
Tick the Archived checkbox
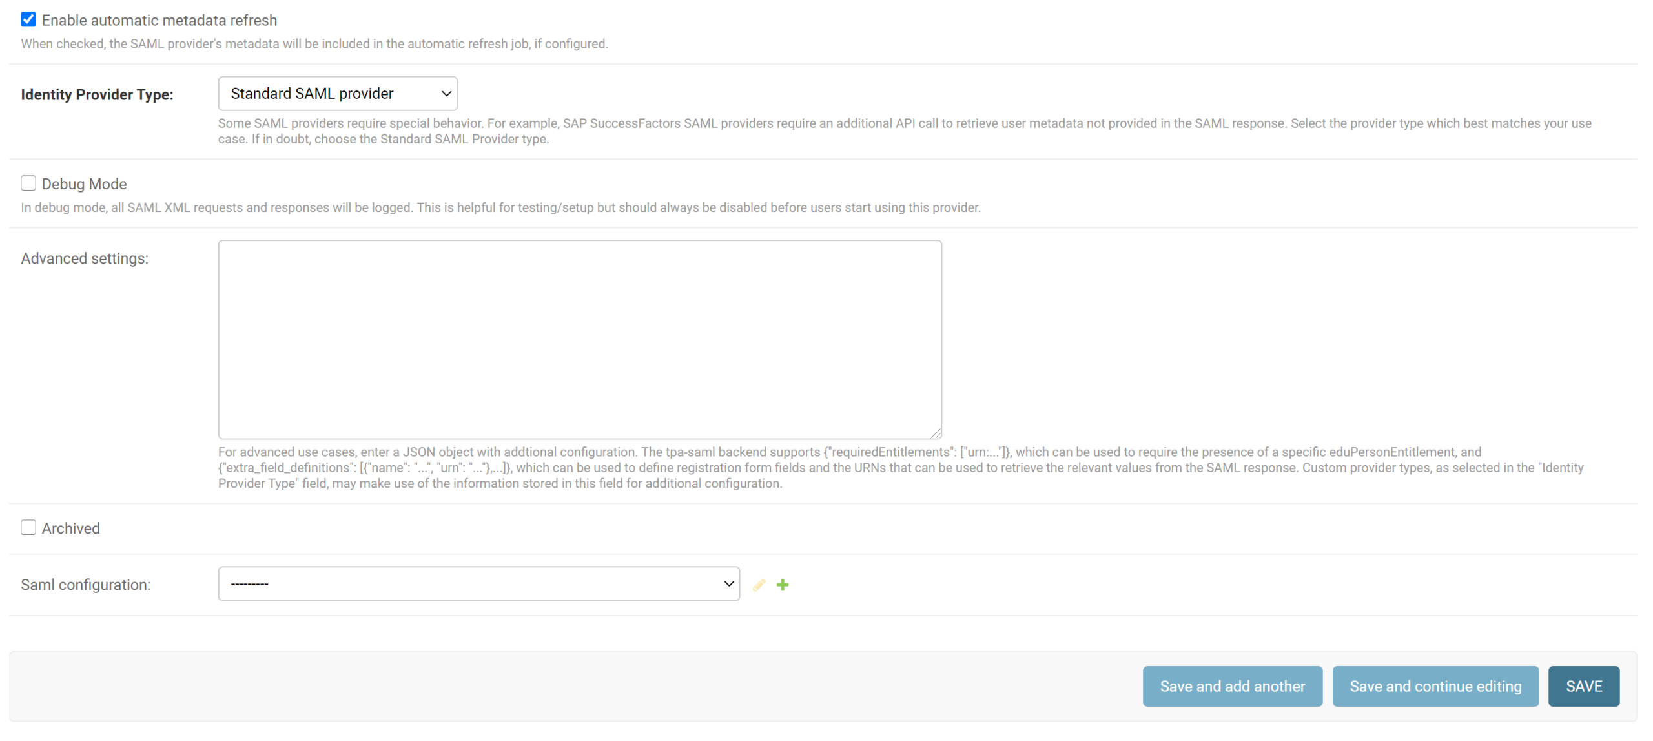[x=28, y=528]
